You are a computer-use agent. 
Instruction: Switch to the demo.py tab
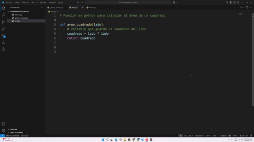click(x=92, y=7)
